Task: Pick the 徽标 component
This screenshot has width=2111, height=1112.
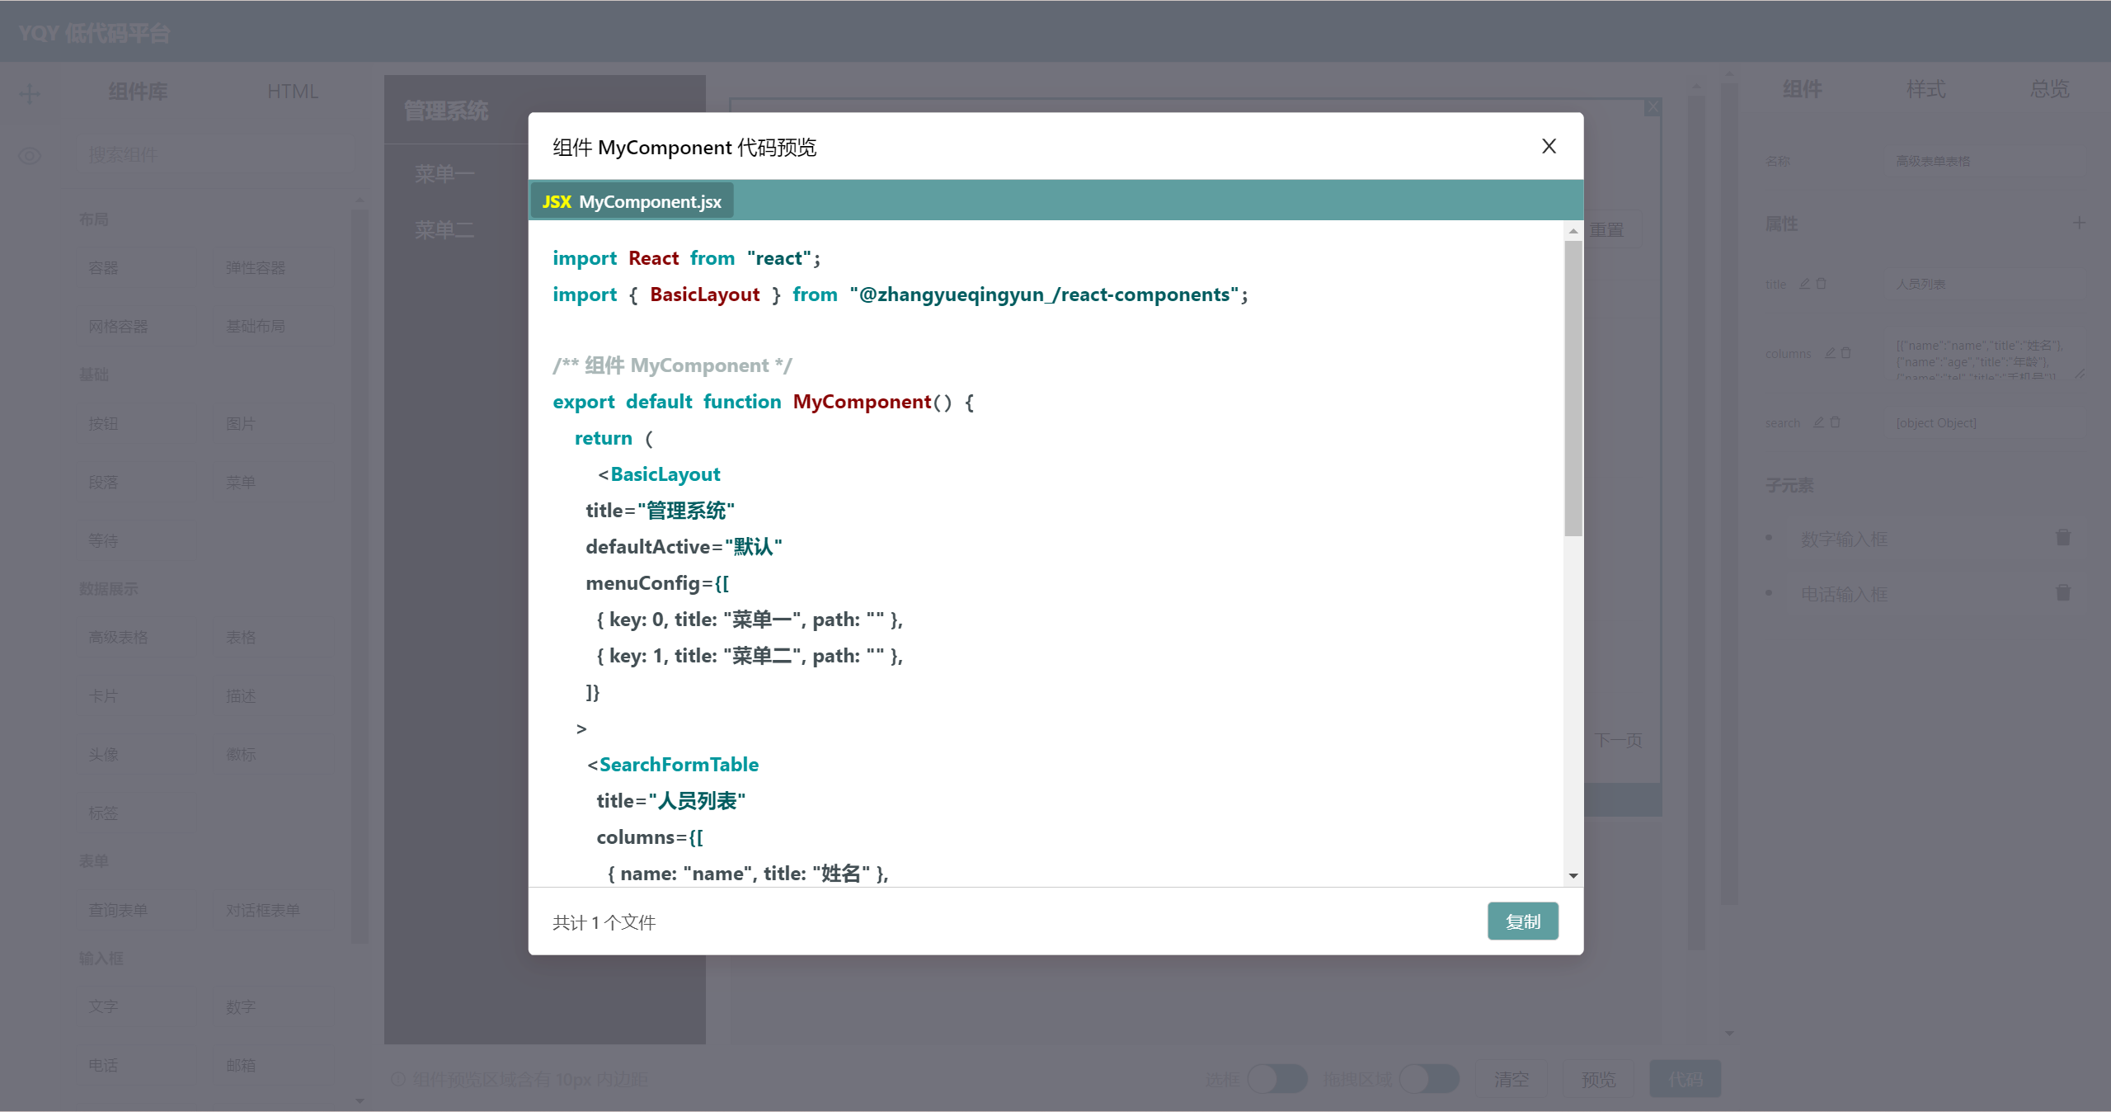Action: 272,755
